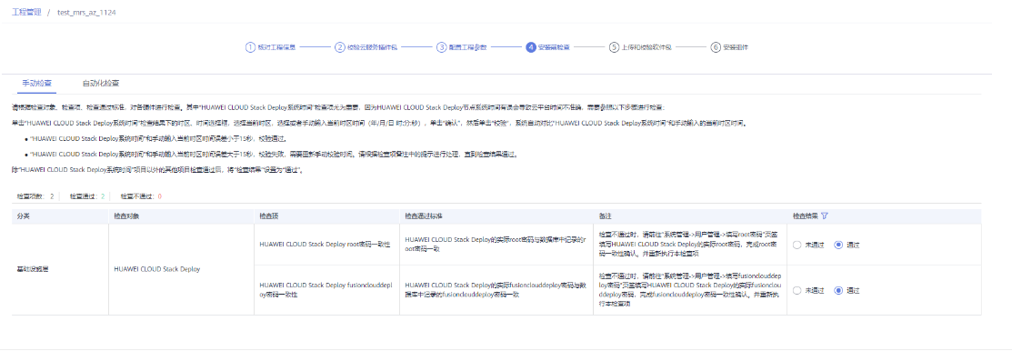The width and height of the screenshot is (1012, 351).
Task: Click the step 5 circle icon
Action: tap(614, 47)
